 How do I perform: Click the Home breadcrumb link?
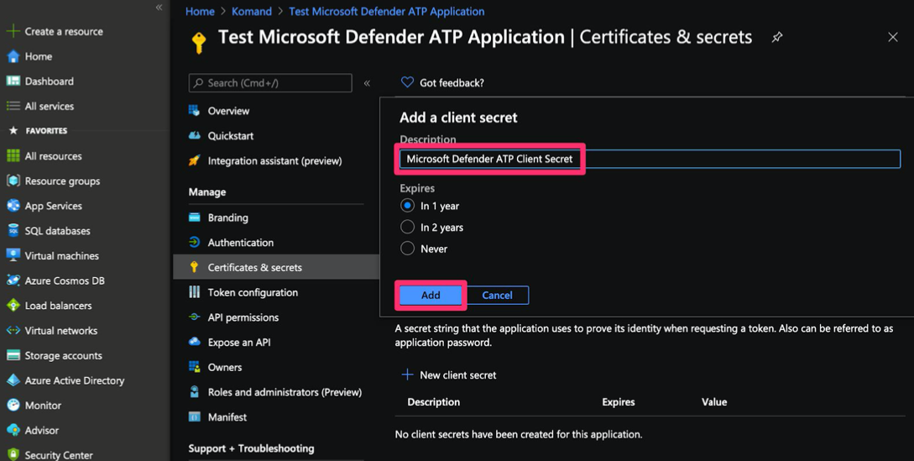pos(200,11)
